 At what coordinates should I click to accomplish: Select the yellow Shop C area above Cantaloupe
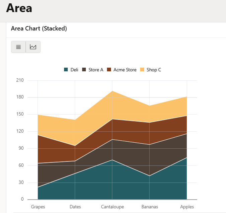pyautogui.click(x=112, y=105)
